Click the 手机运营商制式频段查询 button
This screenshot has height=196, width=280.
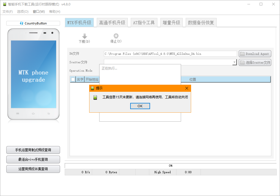[33, 150]
